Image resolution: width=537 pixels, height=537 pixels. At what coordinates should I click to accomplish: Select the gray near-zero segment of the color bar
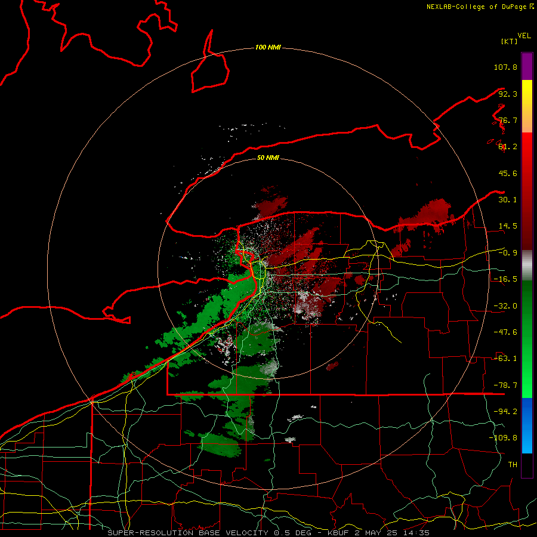tap(527, 266)
